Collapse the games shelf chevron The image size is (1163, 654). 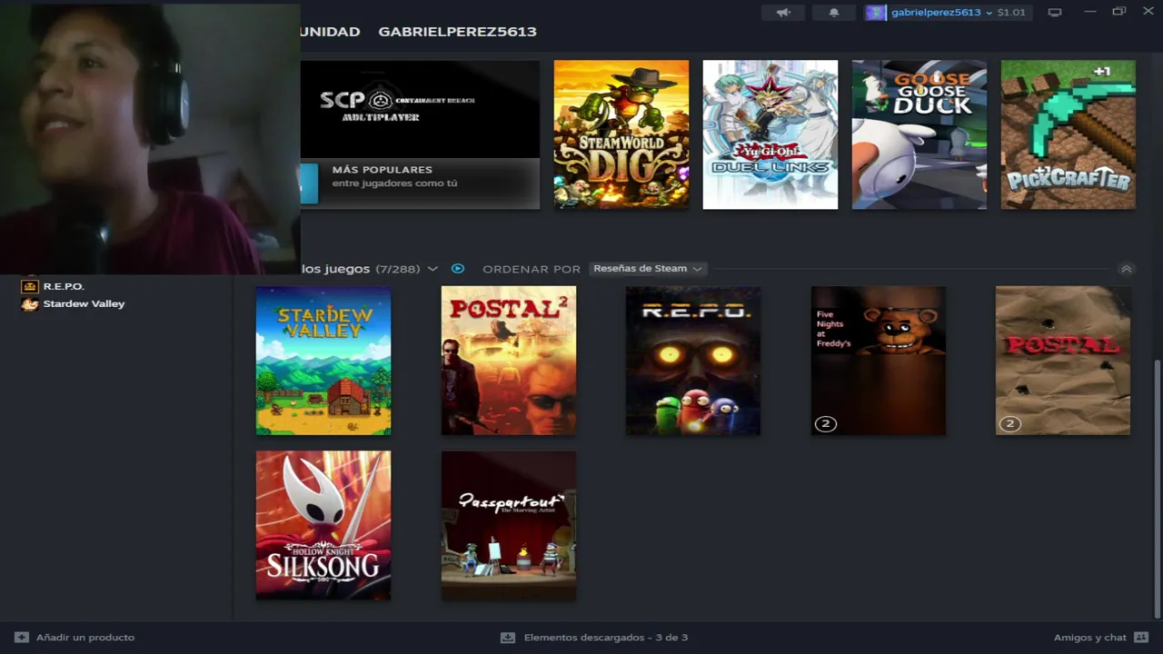pyautogui.click(x=1127, y=269)
